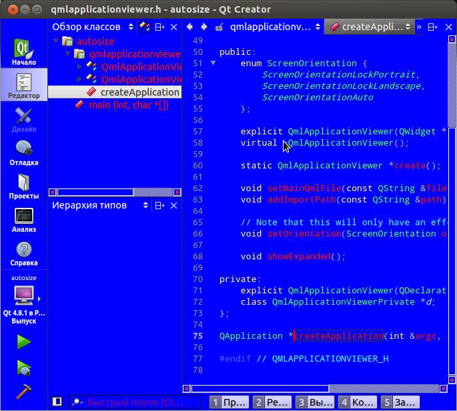Click line number 57 in gutter
The height and width of the screenshot is (411, 457).
pos(198,132)
